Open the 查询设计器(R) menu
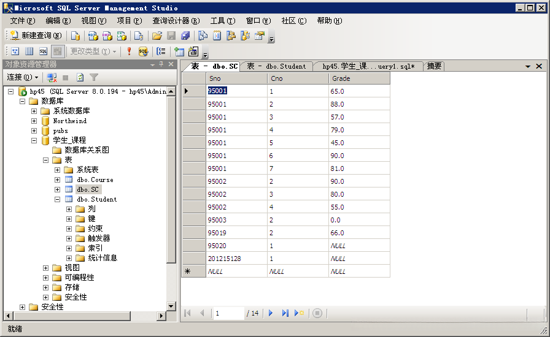The width and height of the screenshot is (550, 337). coord(176,21)
